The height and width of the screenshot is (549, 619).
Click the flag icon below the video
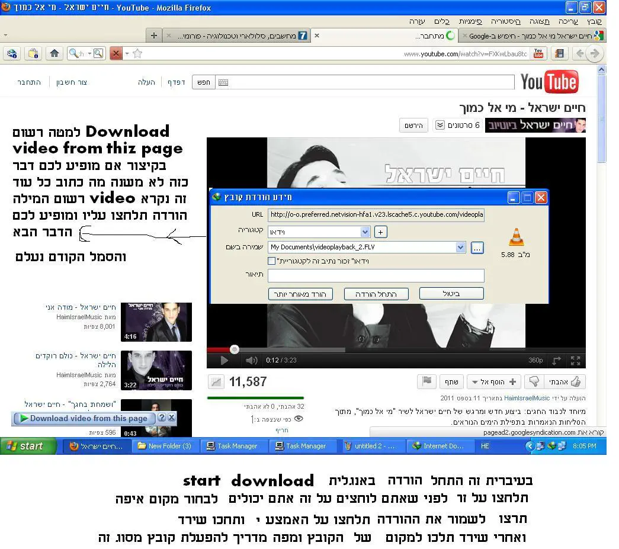click(x=426, y=381)
